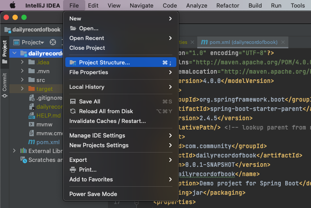Click the Project Structure folder icon
311x208 pixels.
pos(73,63)
